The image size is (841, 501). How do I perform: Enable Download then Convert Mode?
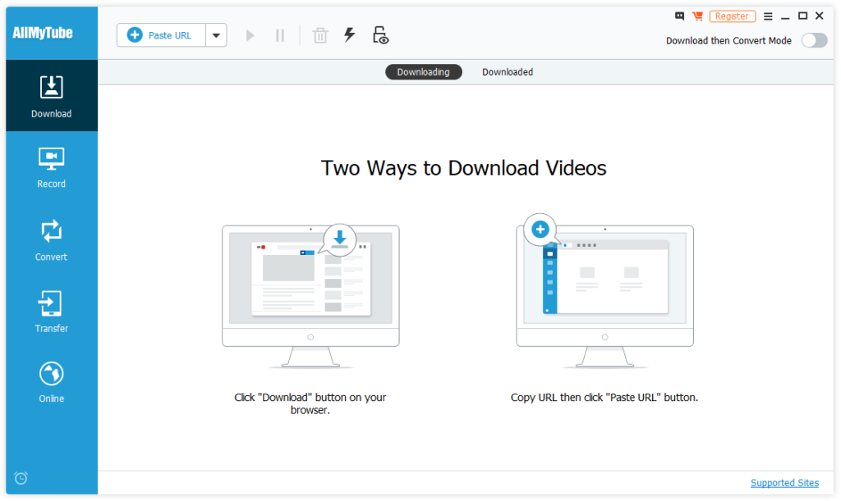pyautogui.click(x=813, y=39)
